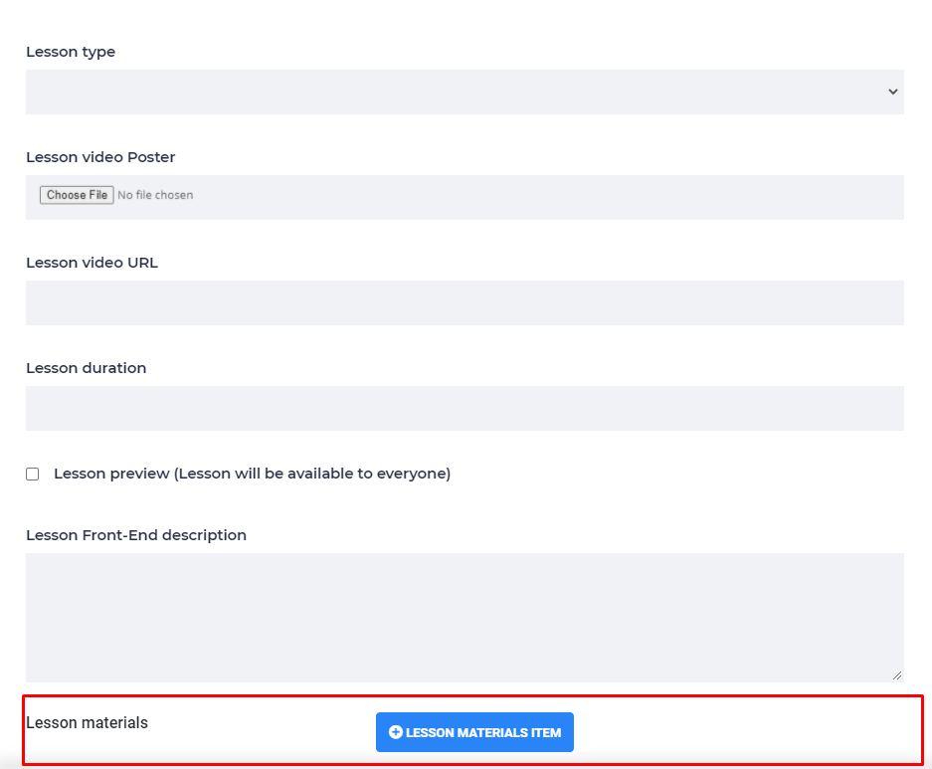The width and height of the screenshot is (932, 769).
Task: Tick the Lesson preview checkbox
Action: 33,474
